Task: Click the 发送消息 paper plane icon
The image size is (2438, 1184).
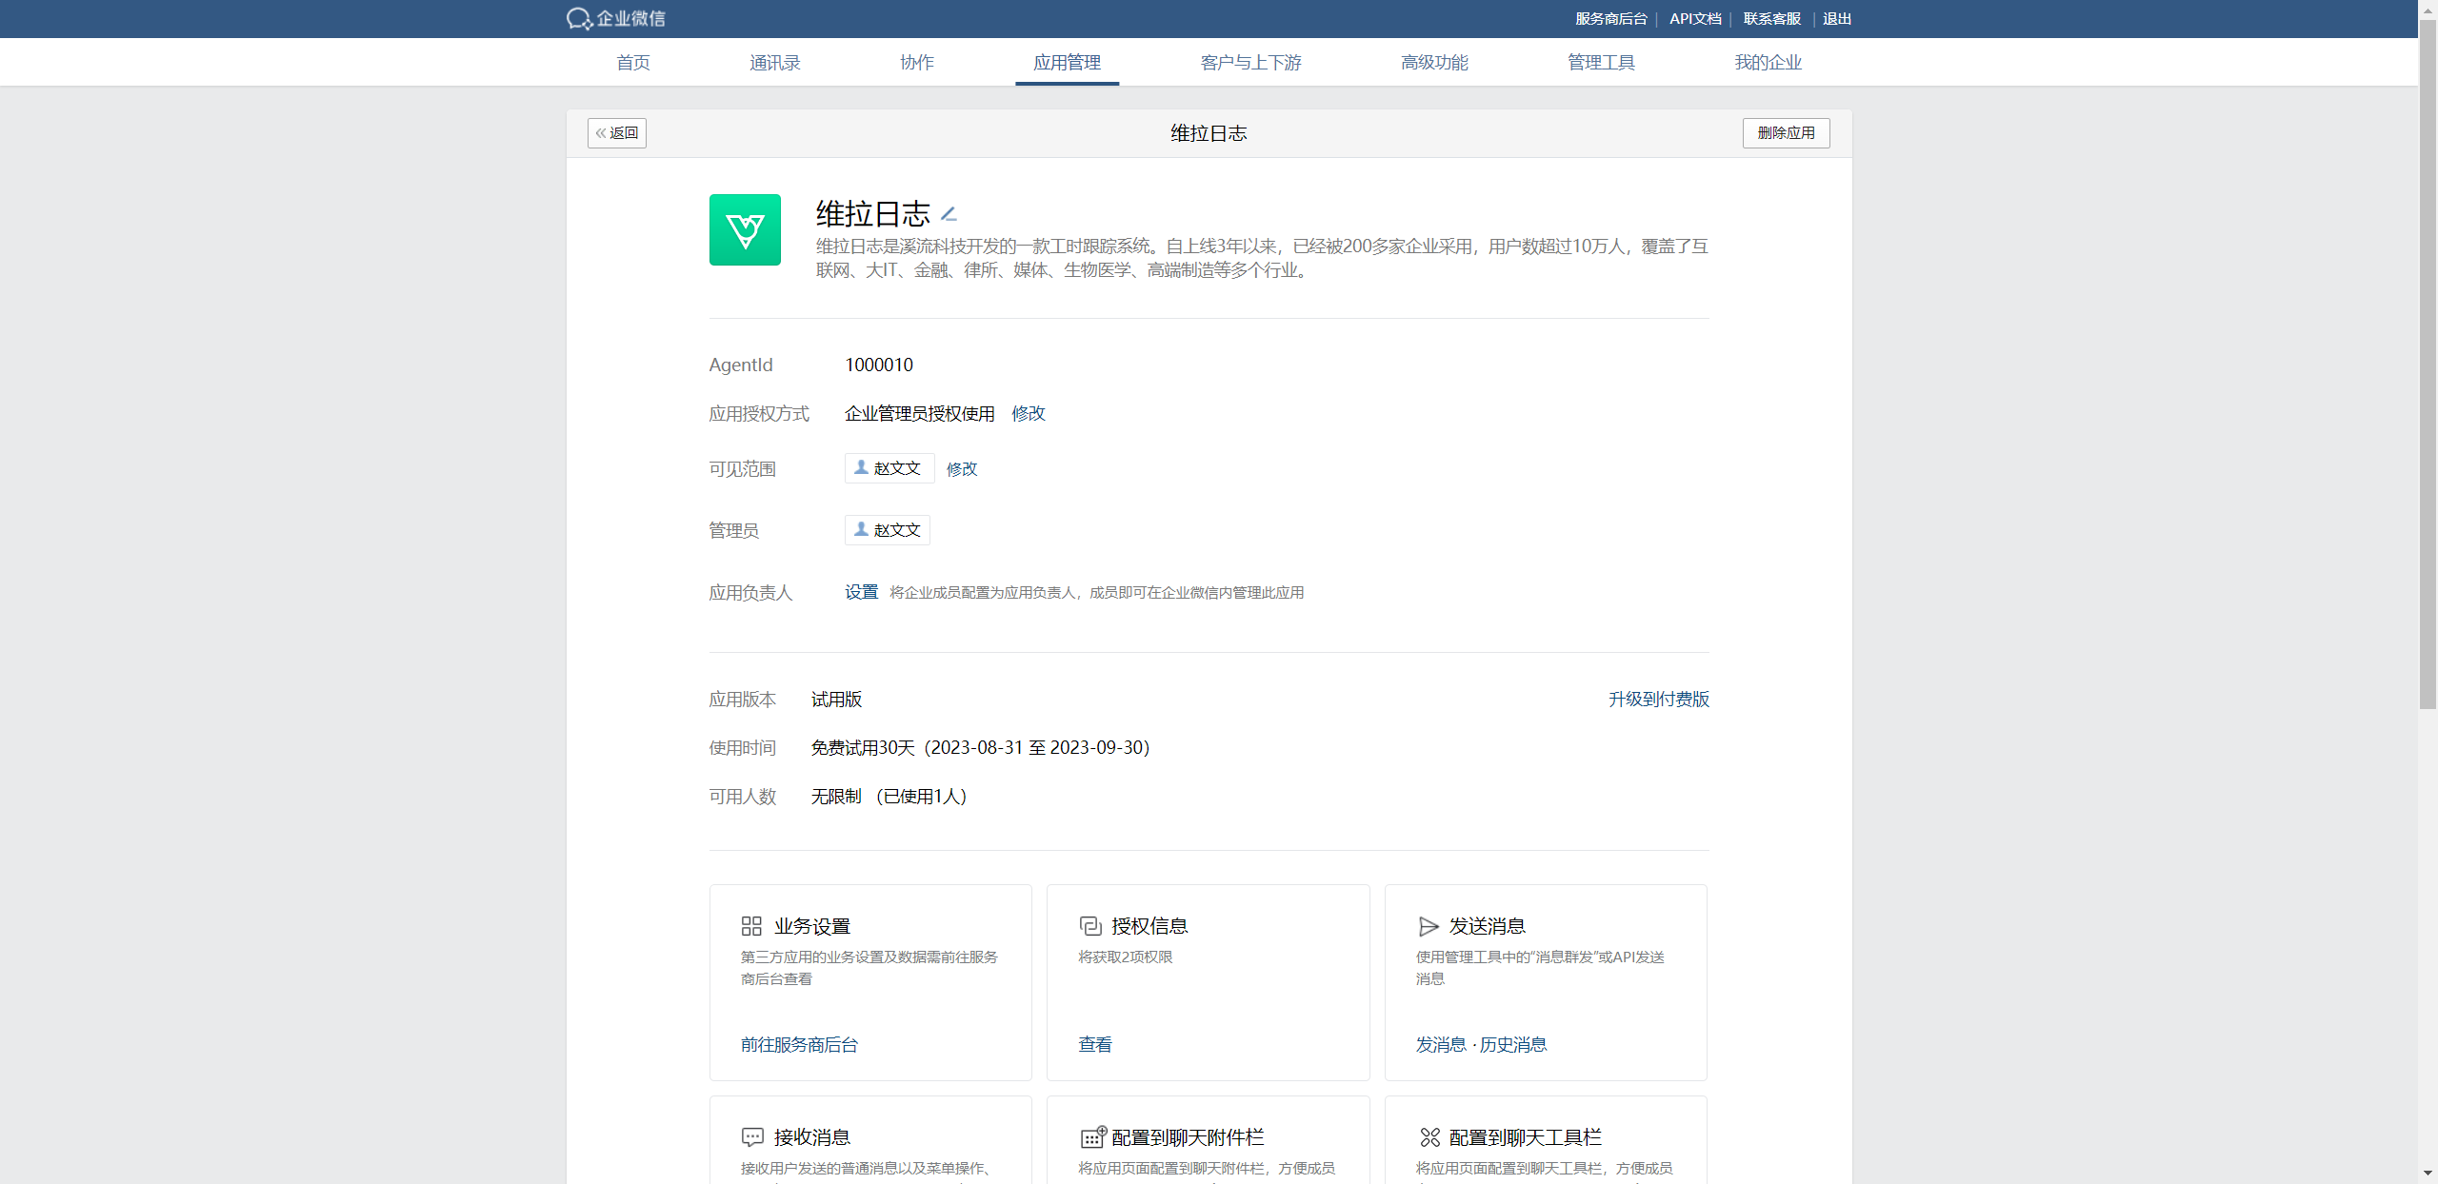Action: [x=1429, y=926]
